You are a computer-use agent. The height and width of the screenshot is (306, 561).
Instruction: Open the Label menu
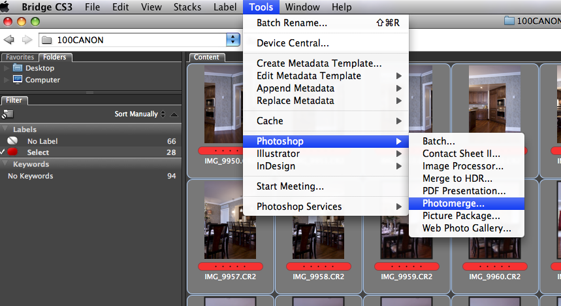tap(225, 7)
